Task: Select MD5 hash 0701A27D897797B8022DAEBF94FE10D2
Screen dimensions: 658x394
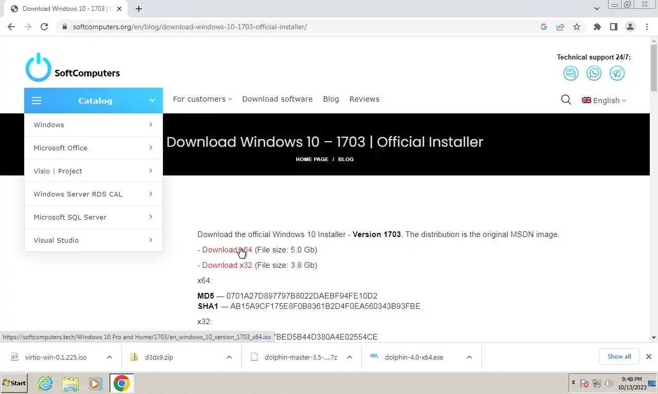Action: pos(302,296)
